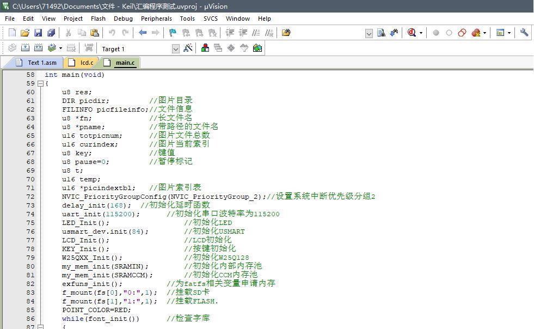534x329 pixels.
Task: Click Select Software Packs icon
Action: tap(244, 48)
